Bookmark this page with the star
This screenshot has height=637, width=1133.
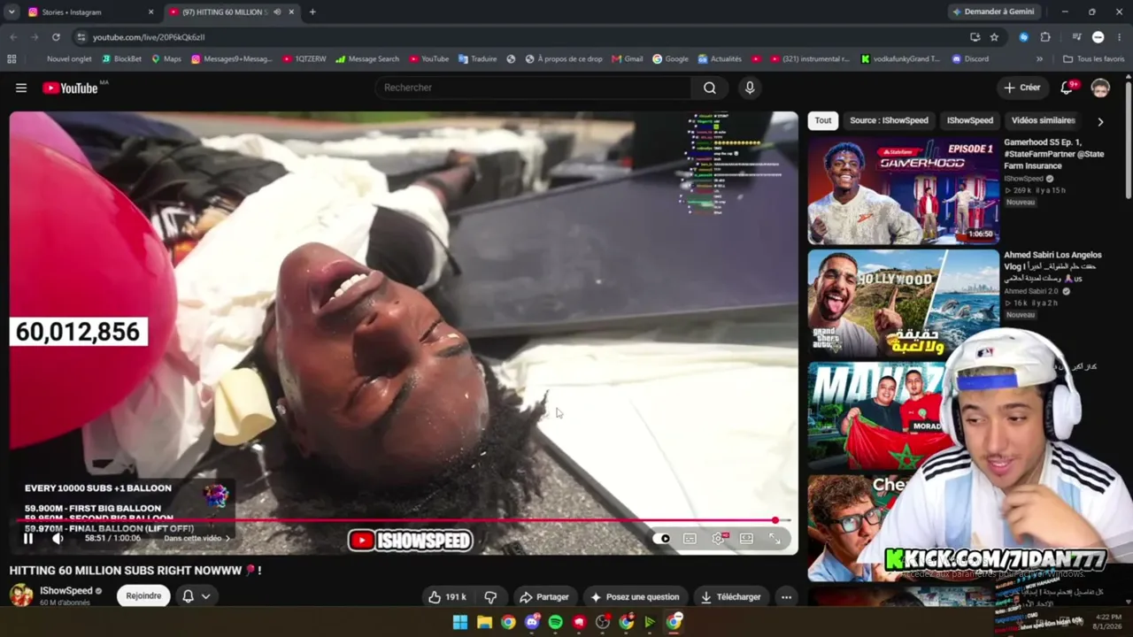994,37
